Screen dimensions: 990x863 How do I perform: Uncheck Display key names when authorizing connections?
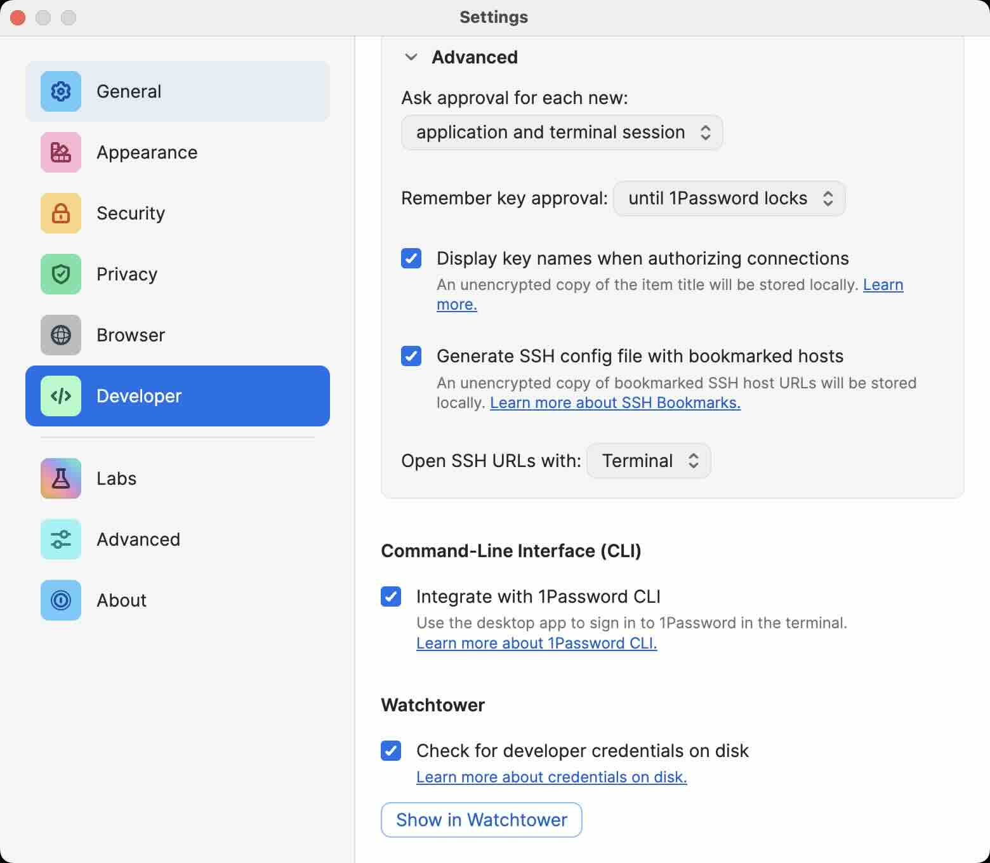click(x=411, y=258)
